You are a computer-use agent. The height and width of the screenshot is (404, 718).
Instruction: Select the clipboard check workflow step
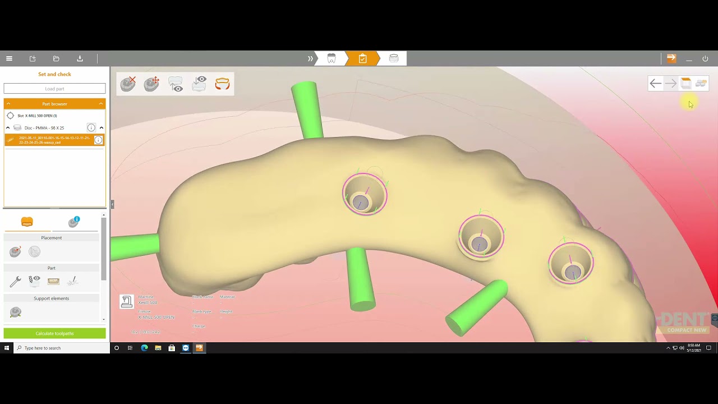click(x=362, y=58)
